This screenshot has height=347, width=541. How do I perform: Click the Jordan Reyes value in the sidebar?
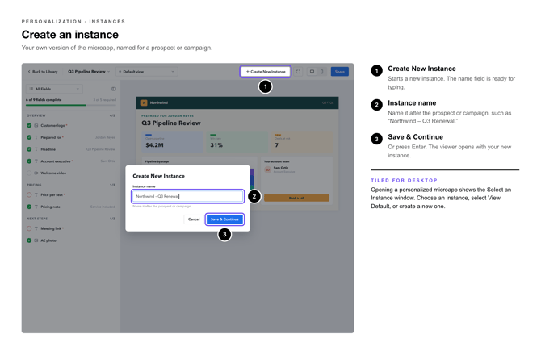click(105, 137)
